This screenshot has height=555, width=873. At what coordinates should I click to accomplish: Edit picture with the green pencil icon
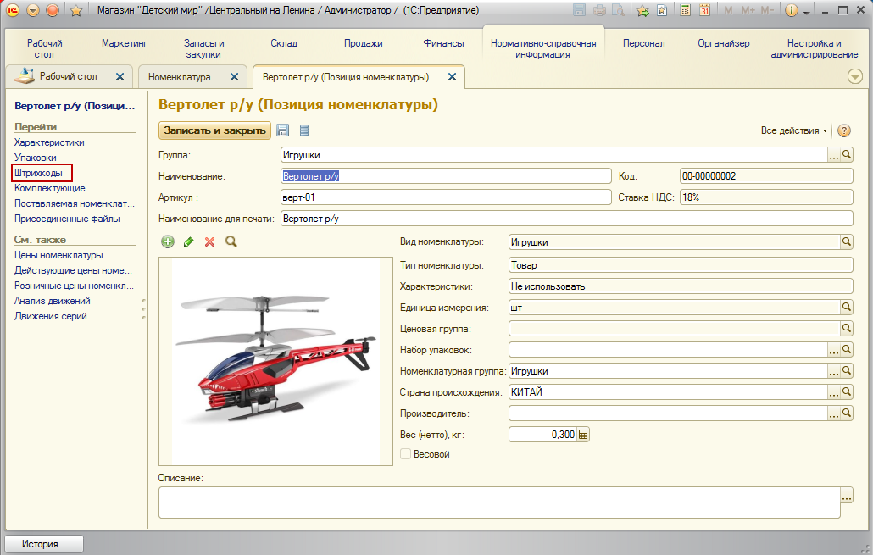[x=189, y=241]
